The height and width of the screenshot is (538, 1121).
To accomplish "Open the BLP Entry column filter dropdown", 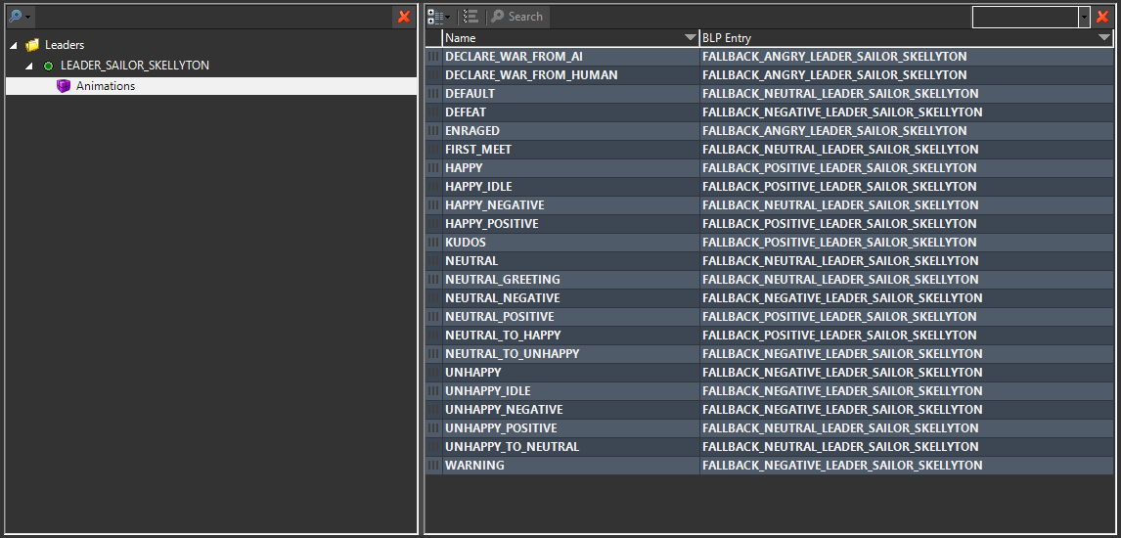I will [x=1104, y=38].
